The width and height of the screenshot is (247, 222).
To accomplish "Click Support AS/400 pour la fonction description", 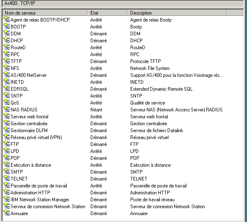I will pos(177,75).
